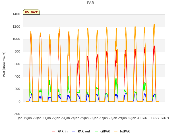Click the red PAR_in legend swatch

tap(54, 132)
